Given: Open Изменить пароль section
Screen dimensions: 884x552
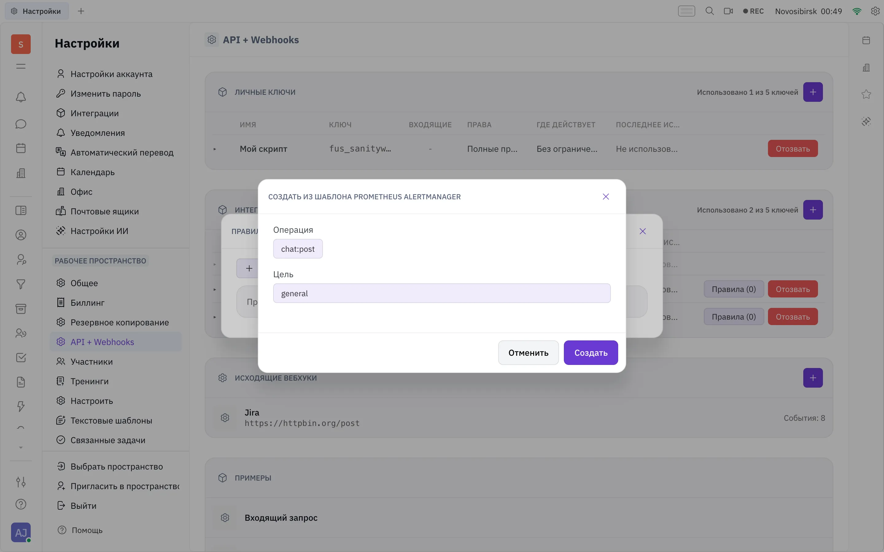Looking at the screenshot, I should pos(115,94).
